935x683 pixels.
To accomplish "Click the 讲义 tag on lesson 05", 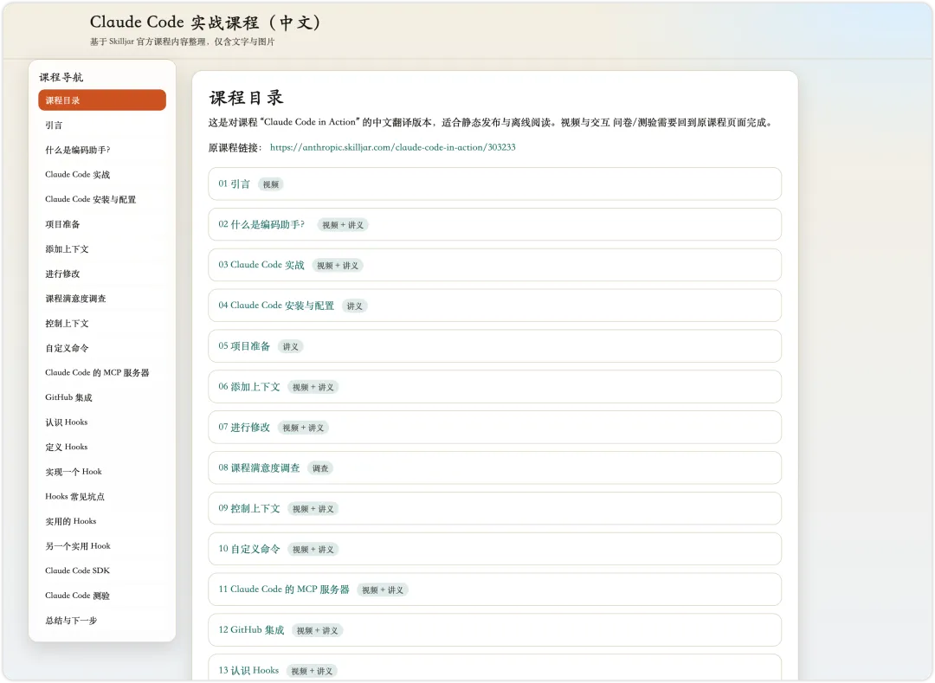I will [x=290, y=346].
